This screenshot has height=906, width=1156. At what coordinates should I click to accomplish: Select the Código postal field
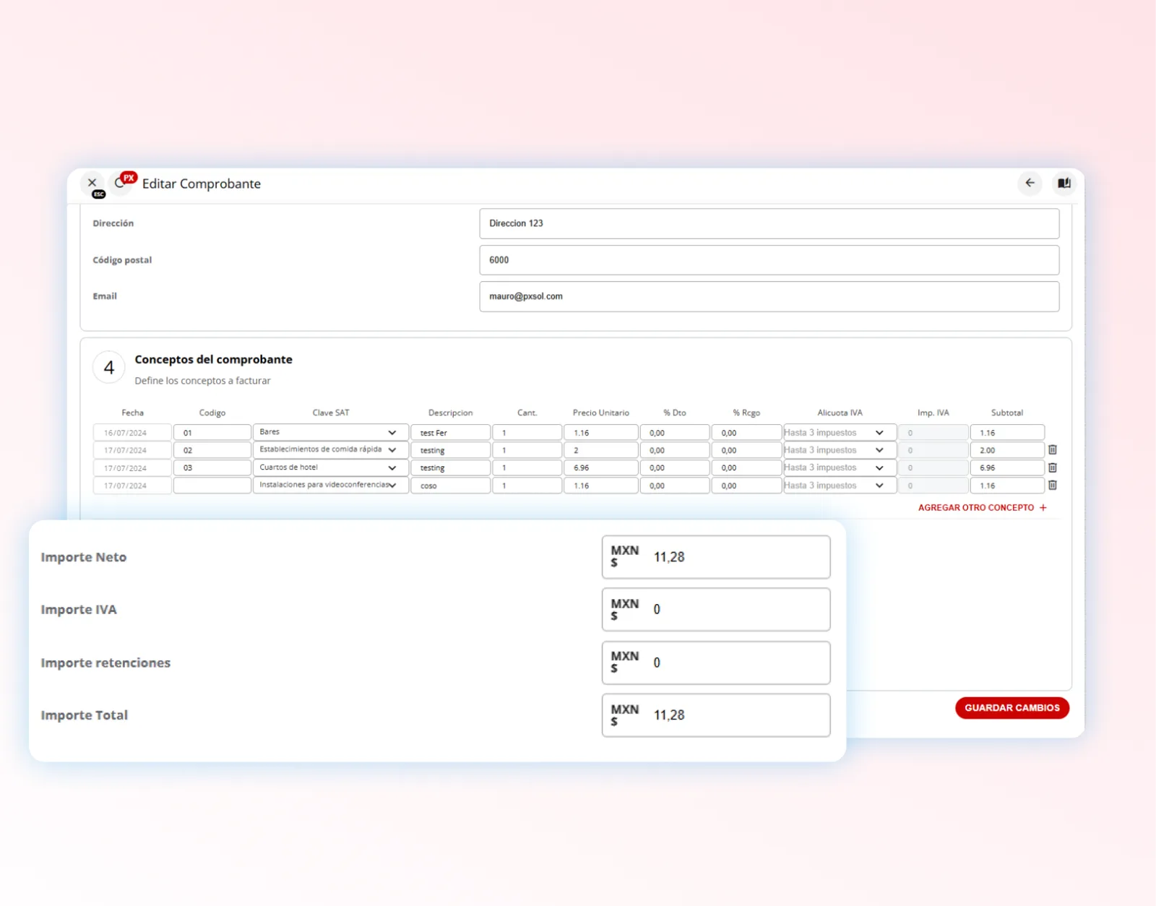click(x=769, y=260)
